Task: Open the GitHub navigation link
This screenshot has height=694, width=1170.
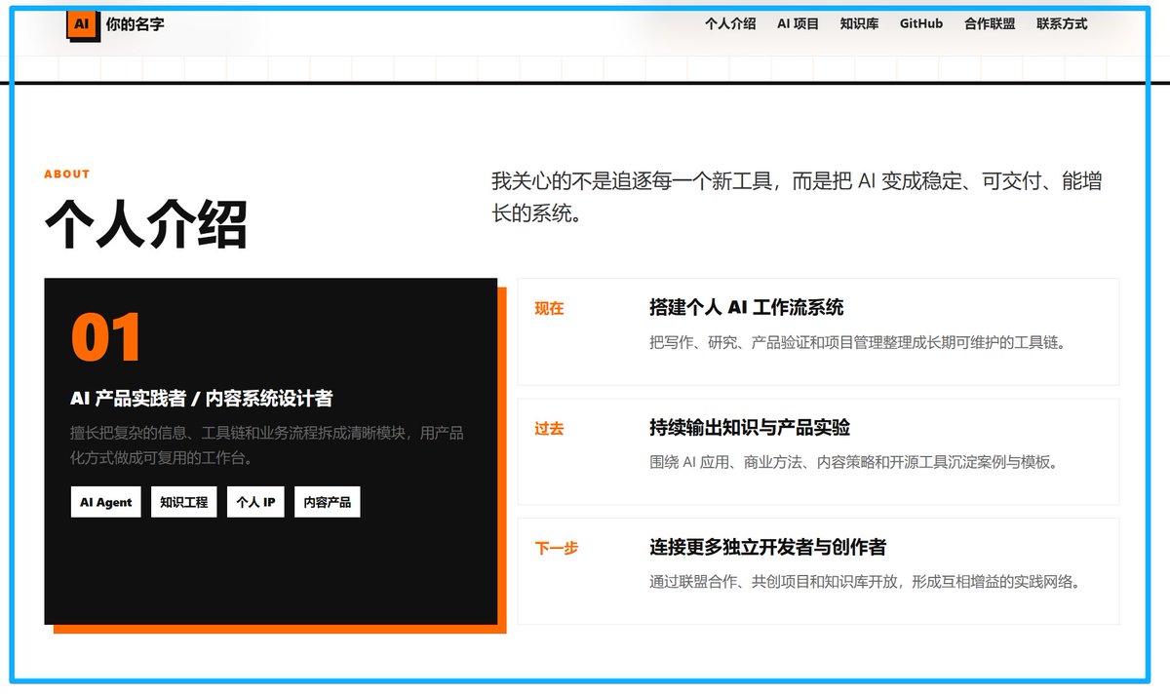Action: point(921,24)
